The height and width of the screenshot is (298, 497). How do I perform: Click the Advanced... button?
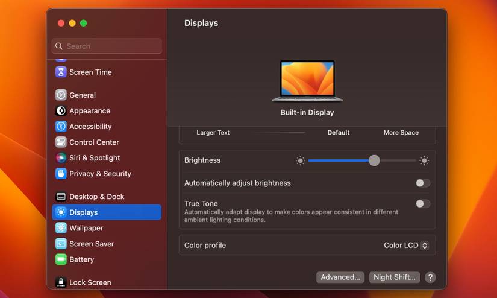pos(340,277)
